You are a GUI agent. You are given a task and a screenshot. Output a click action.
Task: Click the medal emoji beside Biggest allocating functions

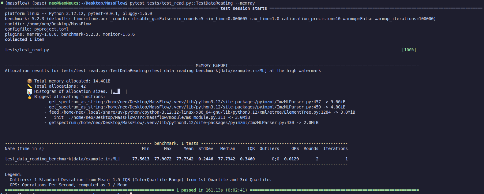tap(29, 97)
